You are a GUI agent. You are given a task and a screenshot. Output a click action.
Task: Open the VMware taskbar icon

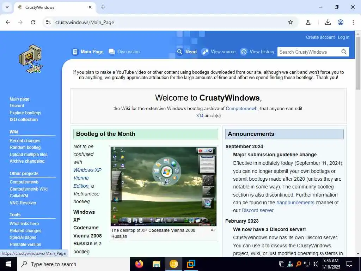(x=191, y=264)
